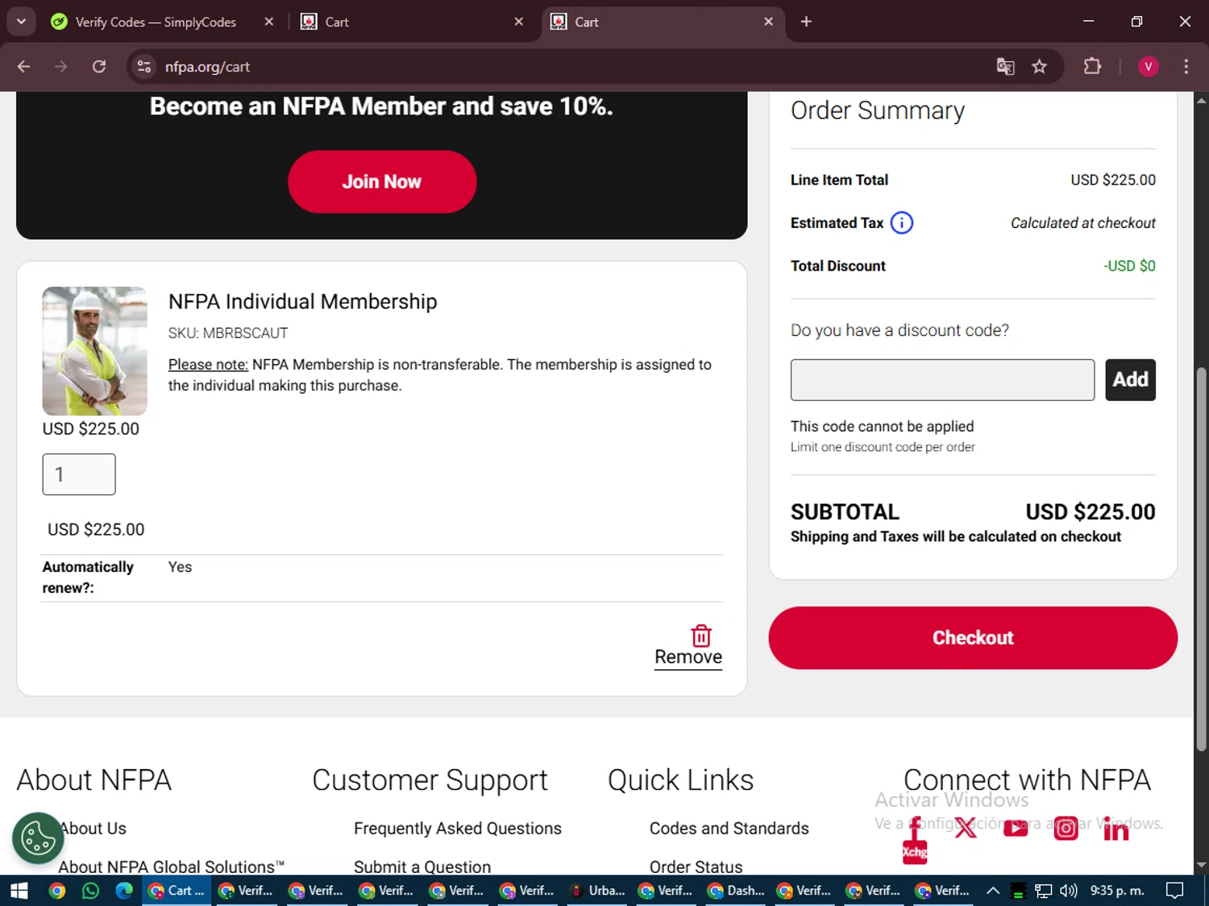Click the Remove link for membership

688,657
